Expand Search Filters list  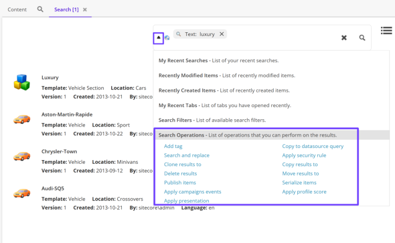coord(212,120)
